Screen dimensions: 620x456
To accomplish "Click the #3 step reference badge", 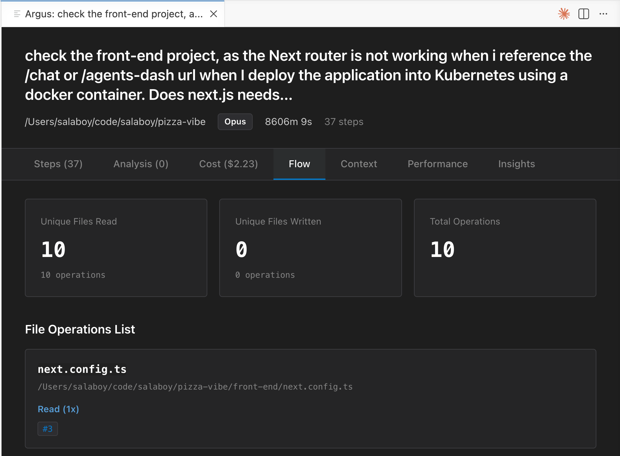I will click(48, 429).
